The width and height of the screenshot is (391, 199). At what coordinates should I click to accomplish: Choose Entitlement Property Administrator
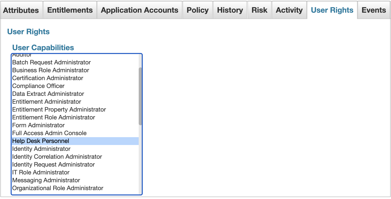coord(59,110)
